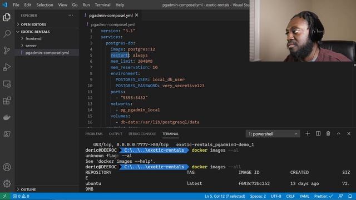This screenshot has width=356, height=200.
Task: Open the Help menu
Action: pyautogui.click(x=120, y=5)
